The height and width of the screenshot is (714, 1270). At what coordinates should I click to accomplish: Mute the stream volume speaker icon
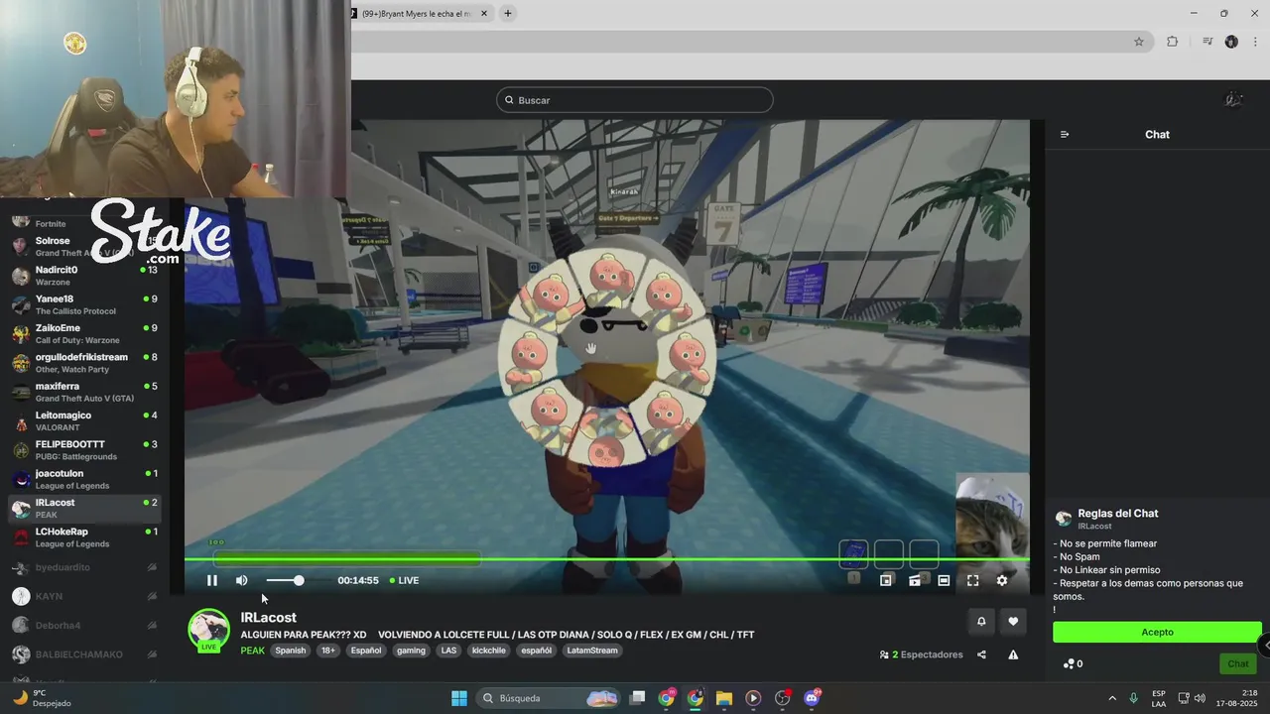[x=241, y=580]
